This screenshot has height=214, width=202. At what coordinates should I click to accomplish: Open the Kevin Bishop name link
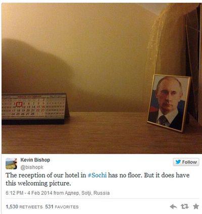(x=35, y=160)
